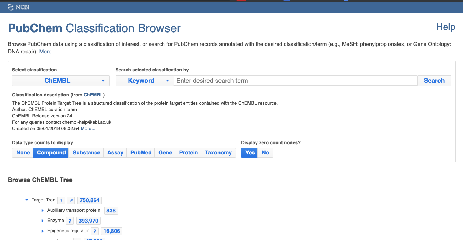Expand the Enzyme node
Viewport: 463px width, 240px height.
click(x=43, y=221)
